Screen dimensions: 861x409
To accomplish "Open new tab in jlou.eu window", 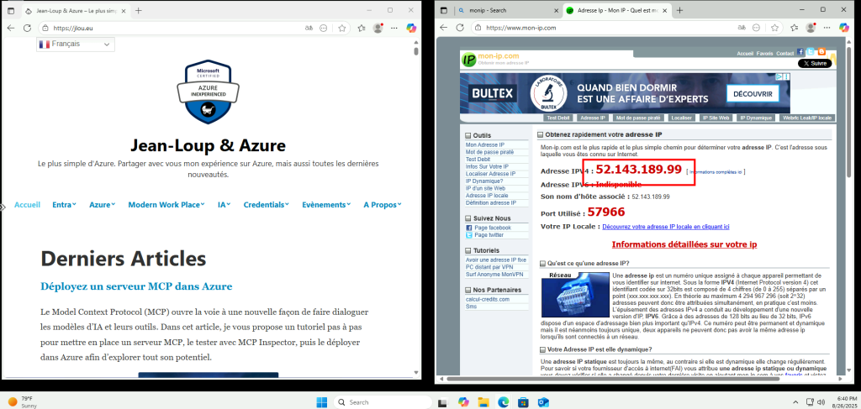I will pos(139,10).
